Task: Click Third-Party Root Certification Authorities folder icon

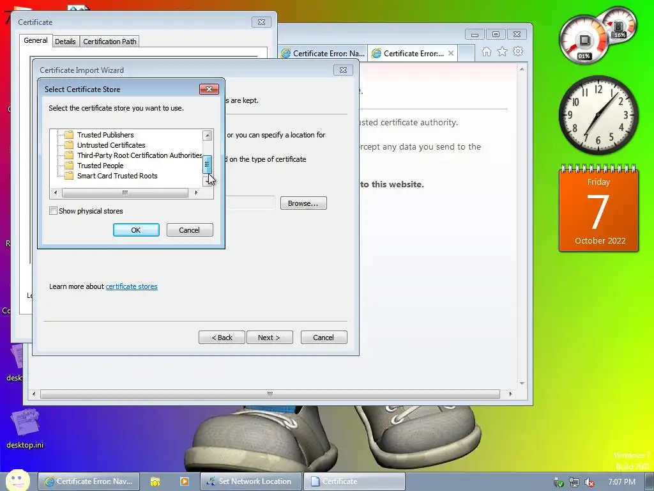Action: pyautogui.click(x=69, y=155)
